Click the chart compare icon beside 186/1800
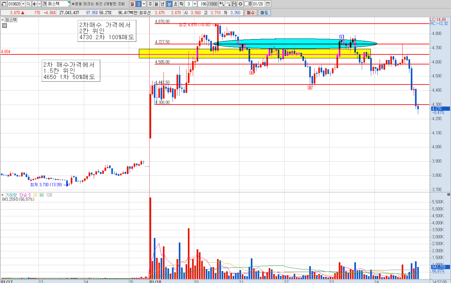This screenshot has height=283, width=451. (222, 4)
